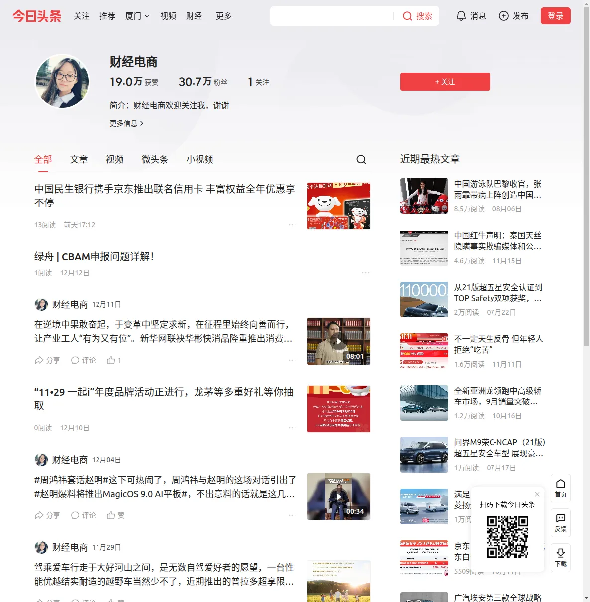
Task: Open hot article 中国红牛声明
Action: pos(498,241)
